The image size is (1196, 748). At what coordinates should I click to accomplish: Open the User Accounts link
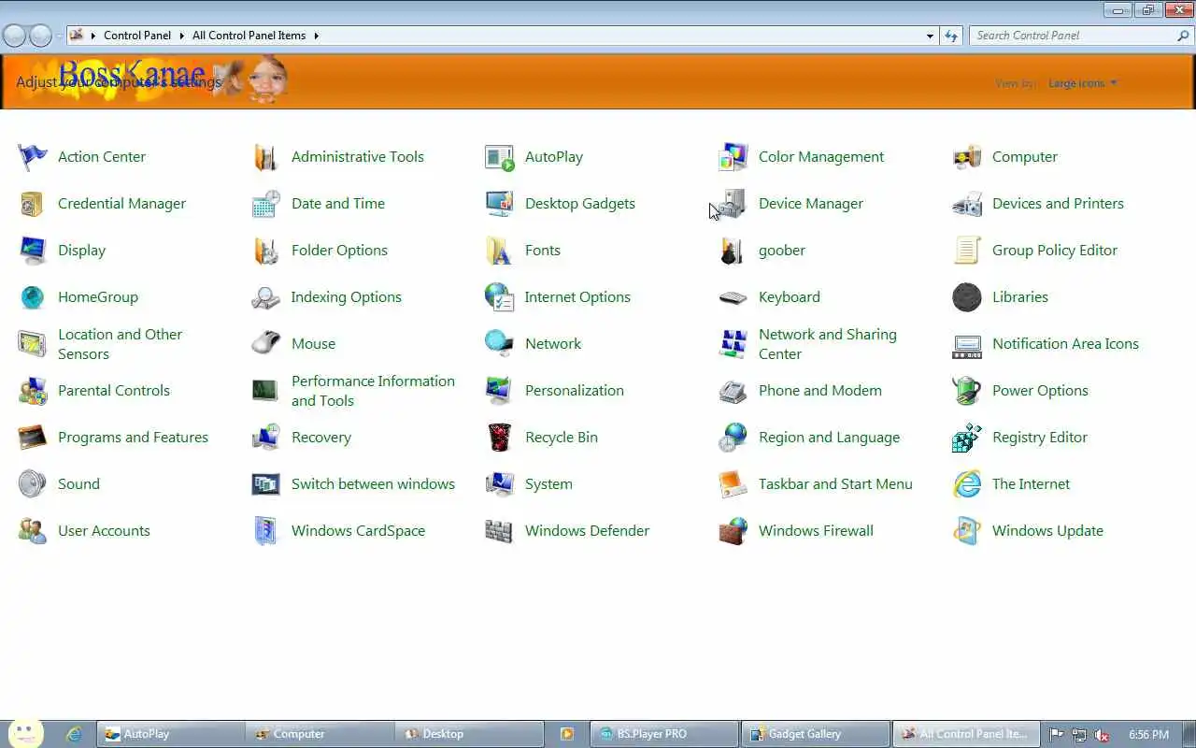coord(104,531)
